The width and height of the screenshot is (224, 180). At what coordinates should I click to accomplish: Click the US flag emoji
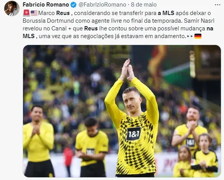34,13
